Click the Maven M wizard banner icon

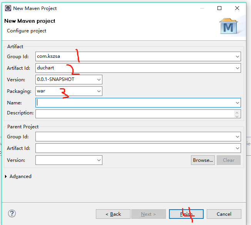(x=229, y=26)
